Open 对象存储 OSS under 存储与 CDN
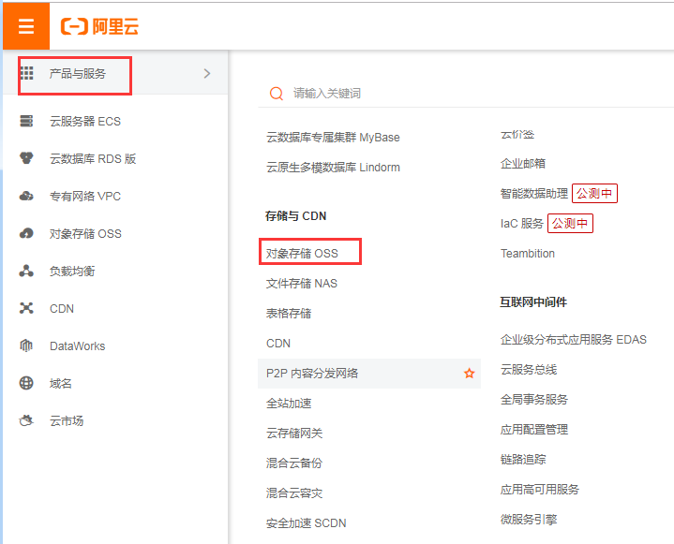This screenshot has height=544, width=674. [302, 254]
